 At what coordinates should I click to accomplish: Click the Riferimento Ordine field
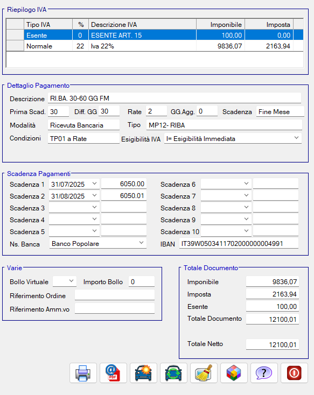pyautogui.click(x=115, y=295)
